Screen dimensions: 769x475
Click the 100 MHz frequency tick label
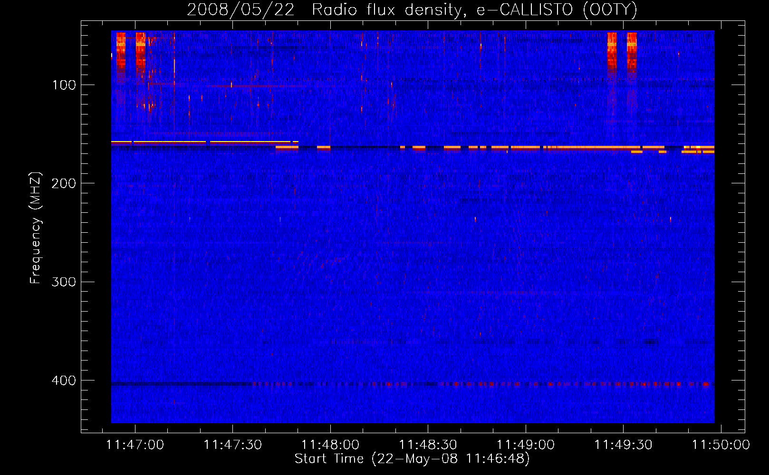pyautogui.click(x=64, y=85)
